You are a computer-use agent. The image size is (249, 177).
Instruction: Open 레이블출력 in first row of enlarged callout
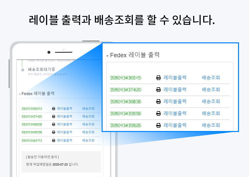click(175, 78)
